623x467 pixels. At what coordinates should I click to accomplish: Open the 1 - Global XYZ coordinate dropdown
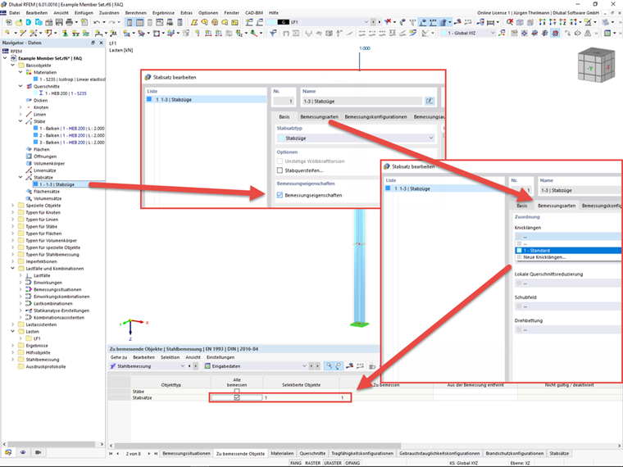[x=468, y=33]
